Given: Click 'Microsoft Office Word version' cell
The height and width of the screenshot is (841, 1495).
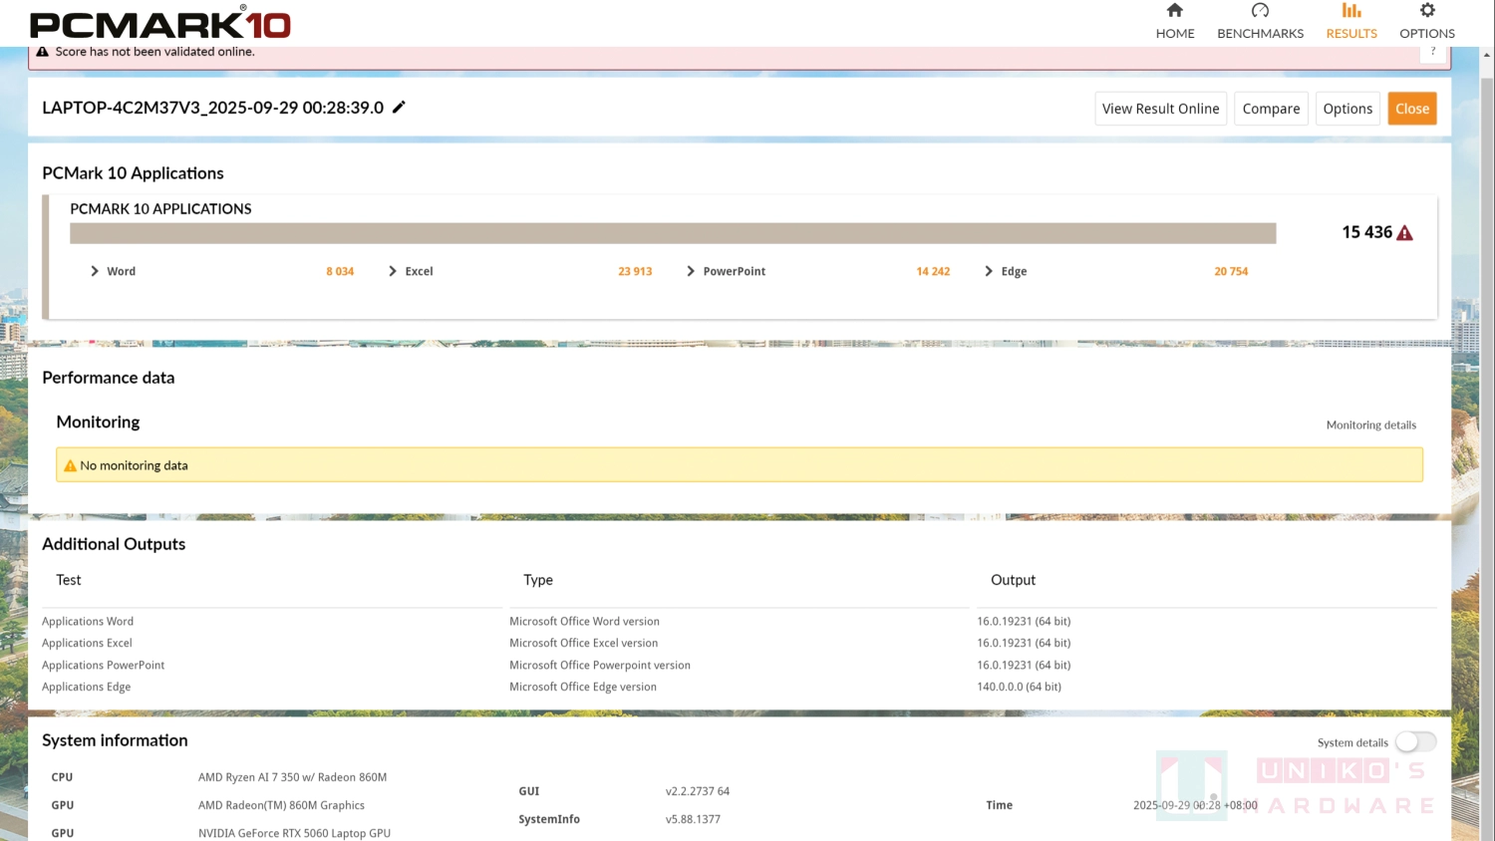Looking at the screenshot, I should point(584,622).
